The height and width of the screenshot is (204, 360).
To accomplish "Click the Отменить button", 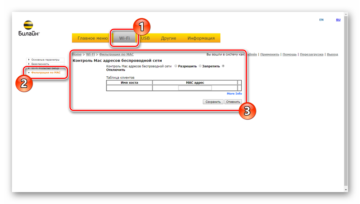I will point(233,102).
